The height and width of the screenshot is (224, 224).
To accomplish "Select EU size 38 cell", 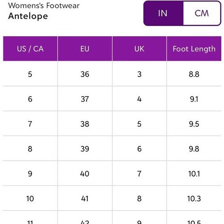I will coord(85,124).
